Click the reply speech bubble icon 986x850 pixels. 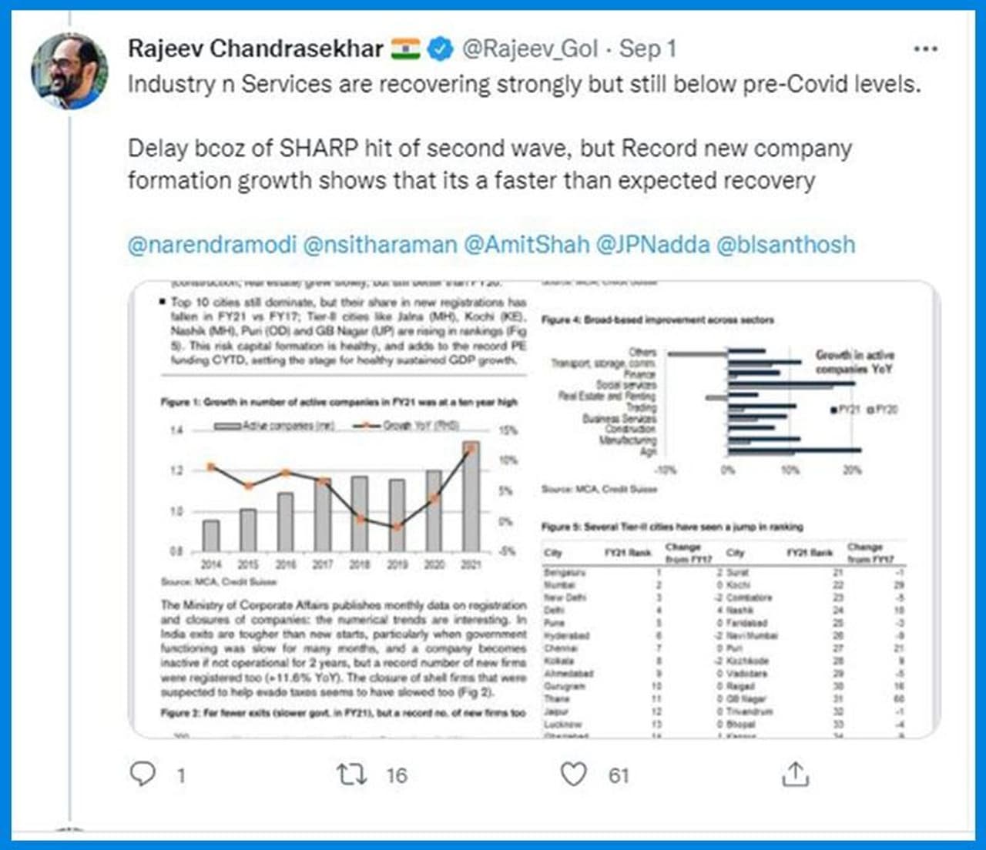(x=143, y=773)
